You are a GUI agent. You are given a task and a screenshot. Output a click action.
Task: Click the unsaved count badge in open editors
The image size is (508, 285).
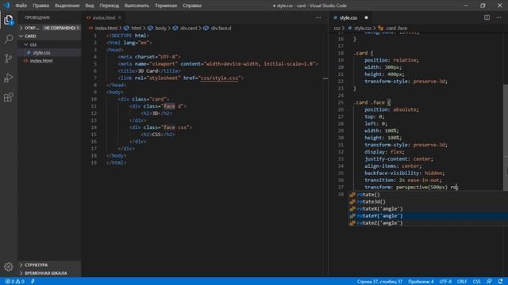(x=61, y=28)
